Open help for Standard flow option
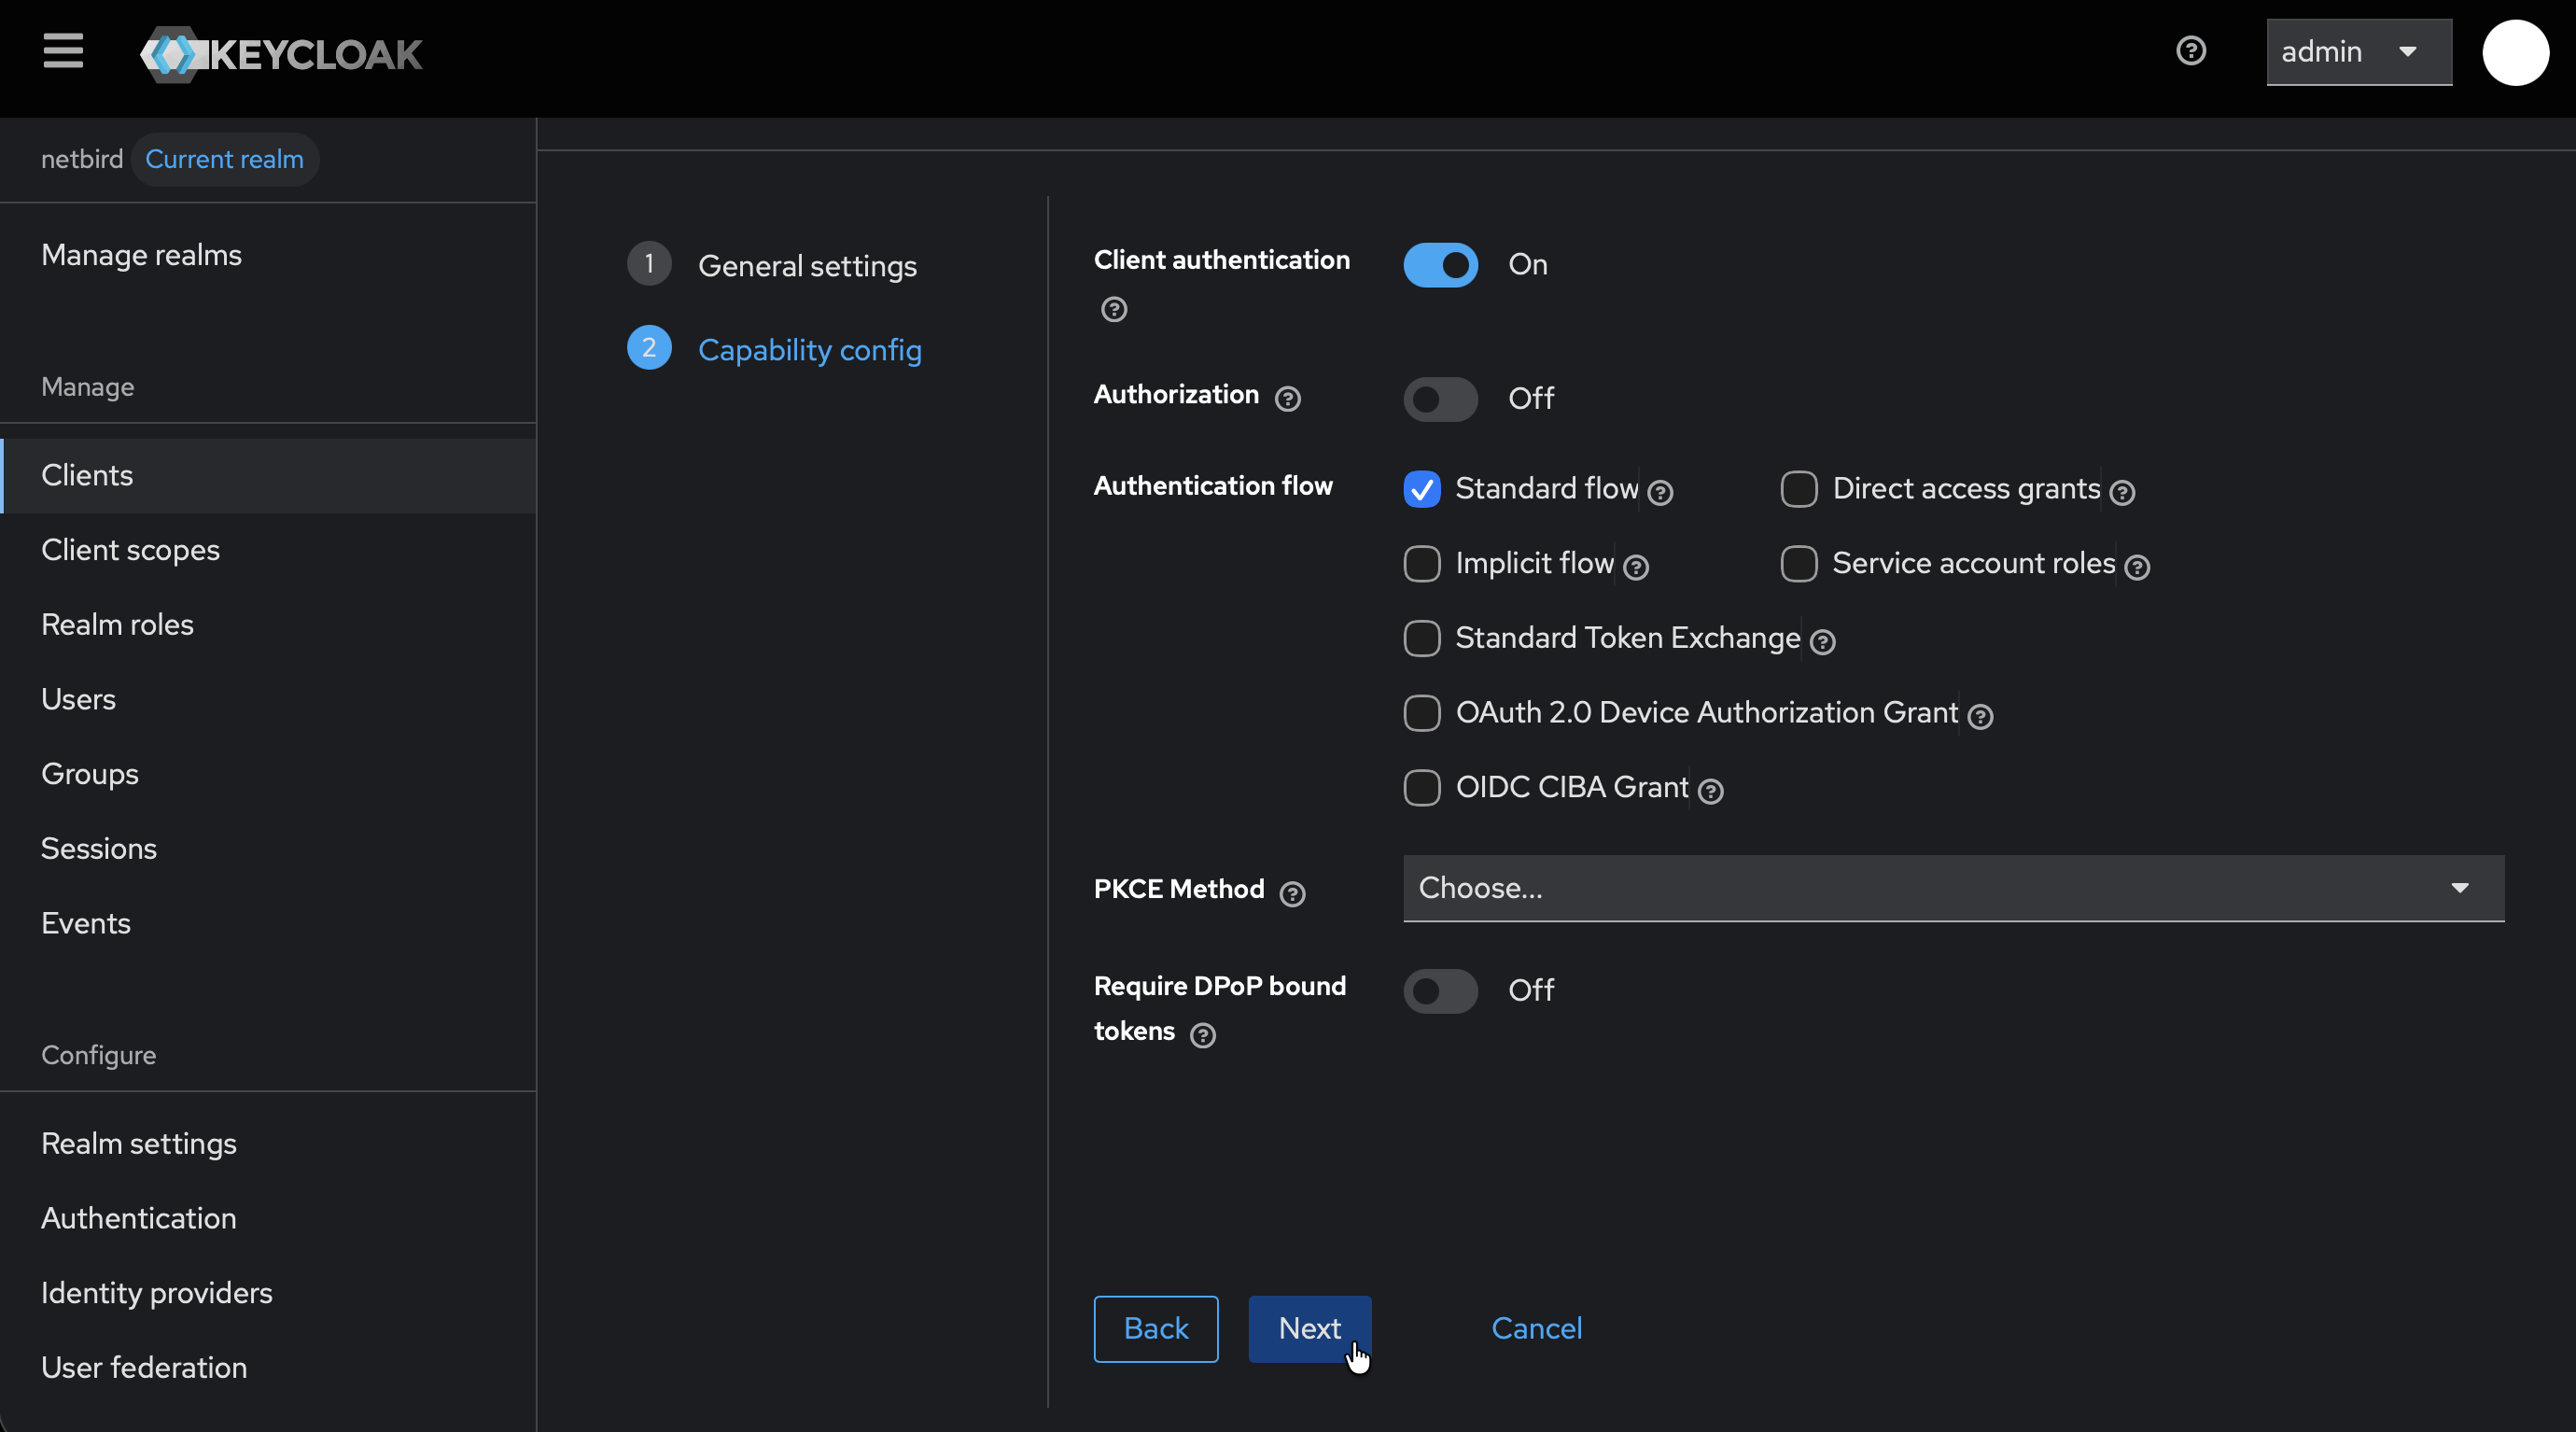Image resolution: width=2576 pixels, height=1432 pixels. coord(1661,493)
